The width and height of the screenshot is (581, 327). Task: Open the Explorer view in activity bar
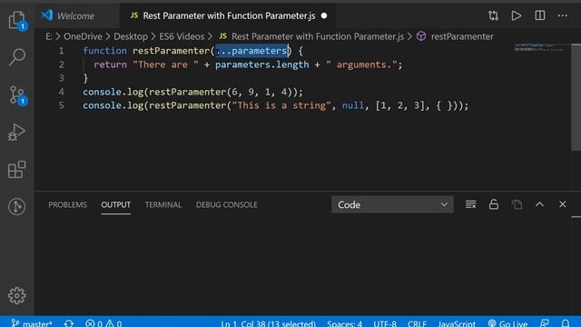pos(17,20)
